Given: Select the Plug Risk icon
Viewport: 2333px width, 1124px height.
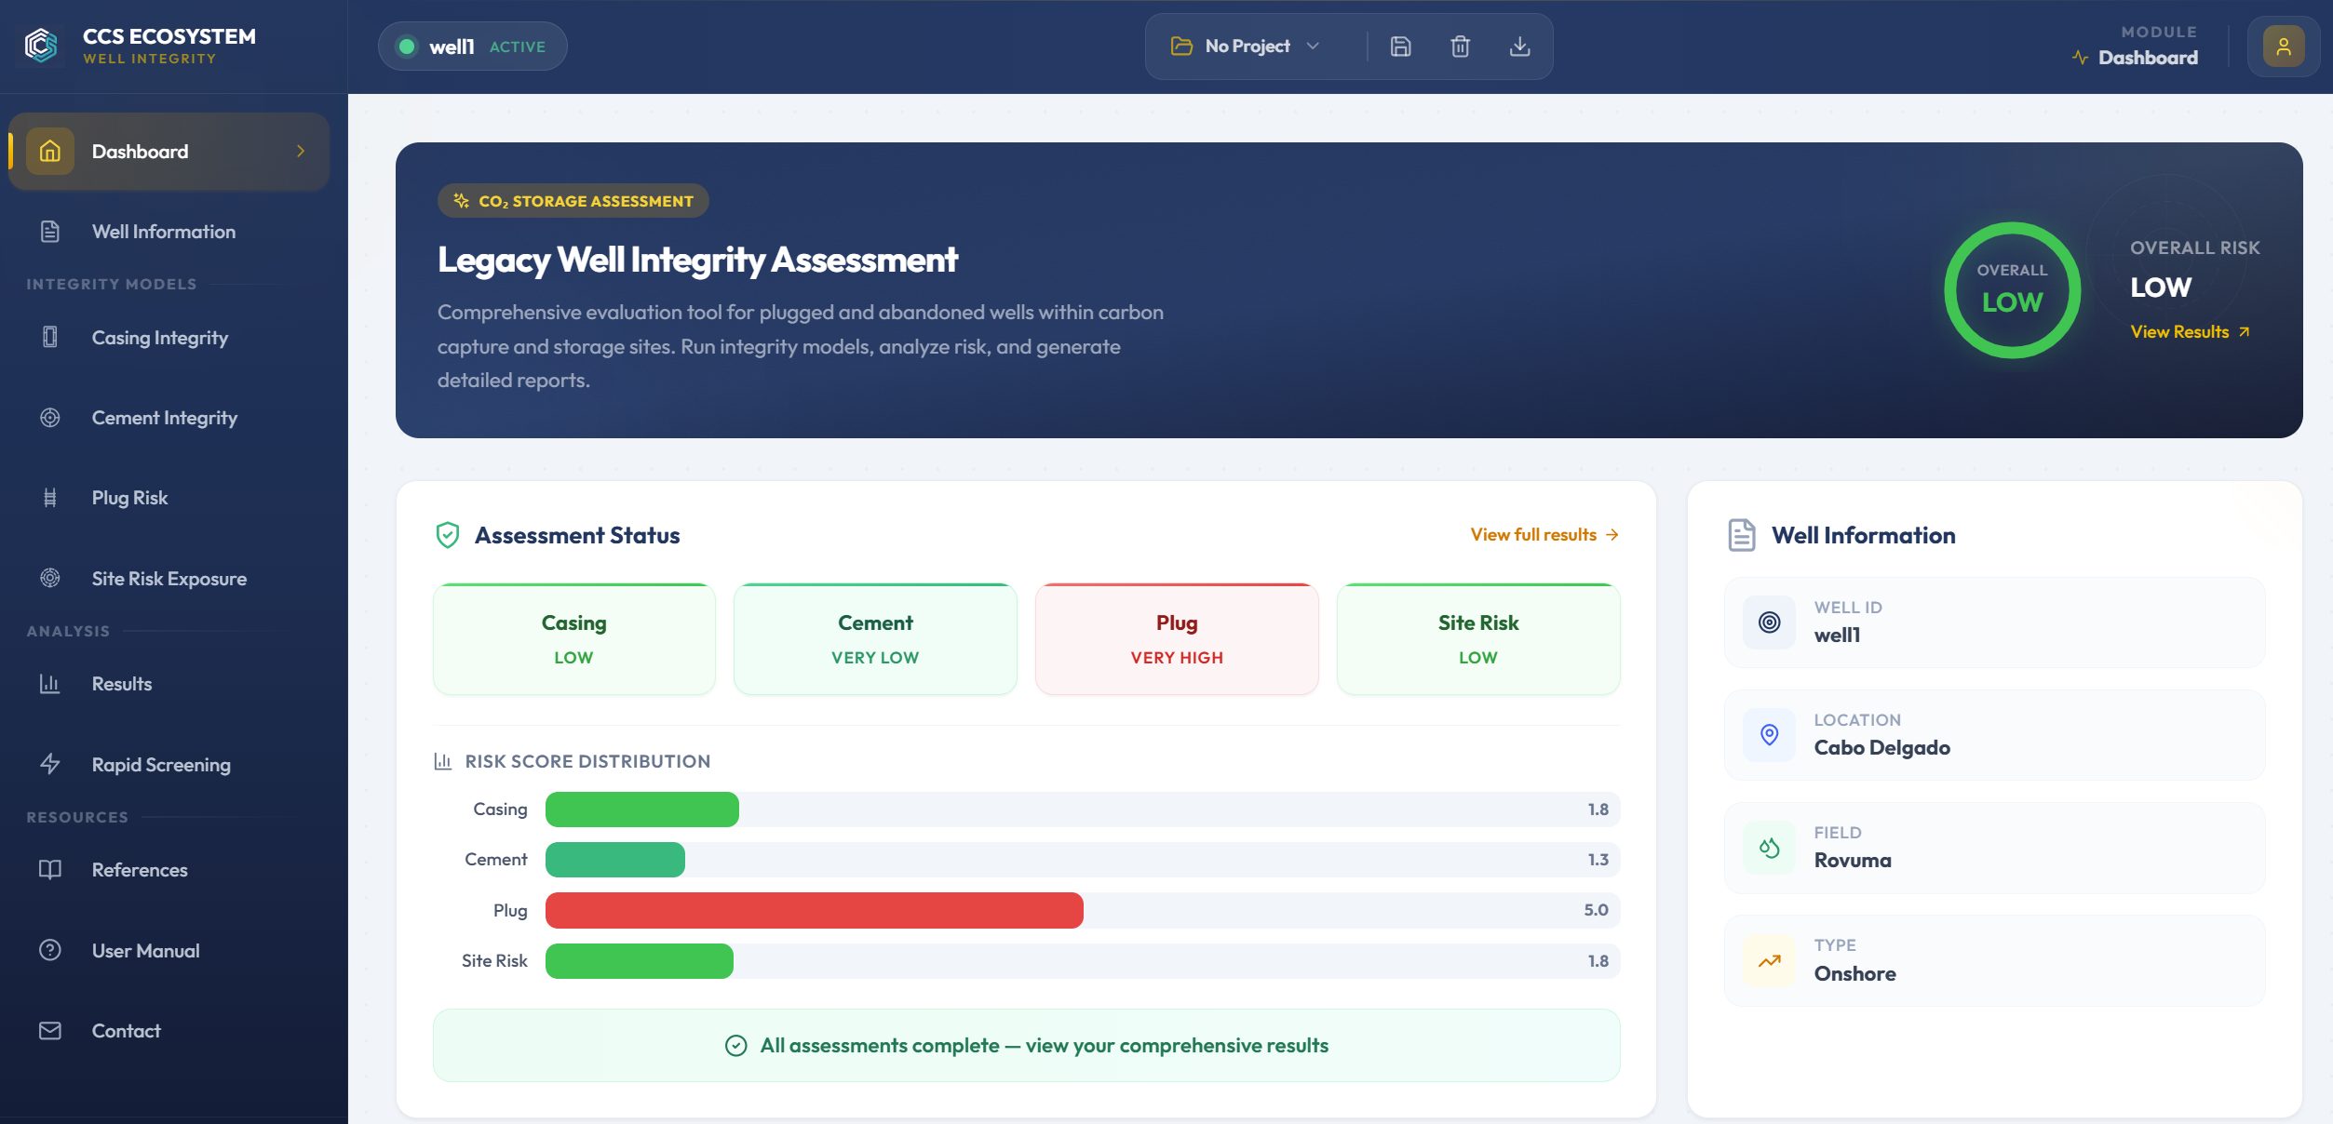Looking at the screenshot, I should pos(49,497).
